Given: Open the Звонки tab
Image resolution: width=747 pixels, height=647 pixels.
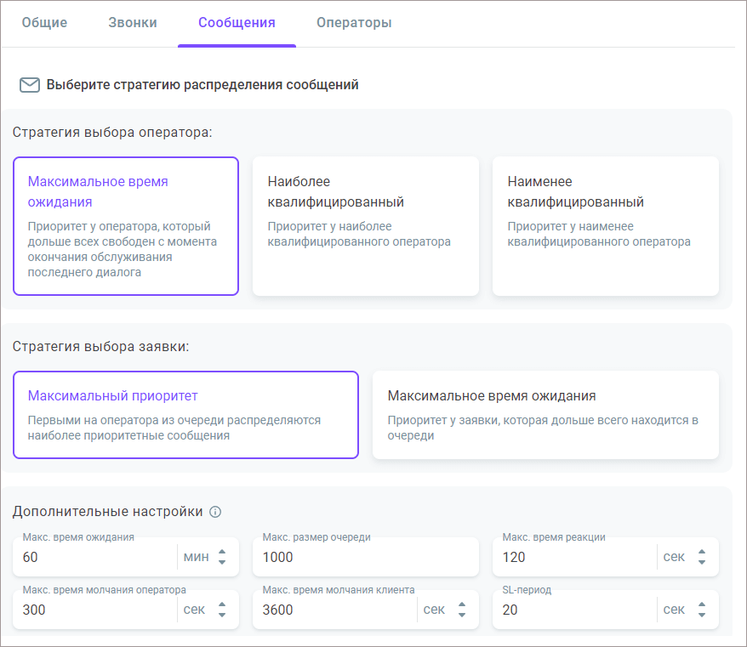Looking at the screenshot, I should click(133, 22).
